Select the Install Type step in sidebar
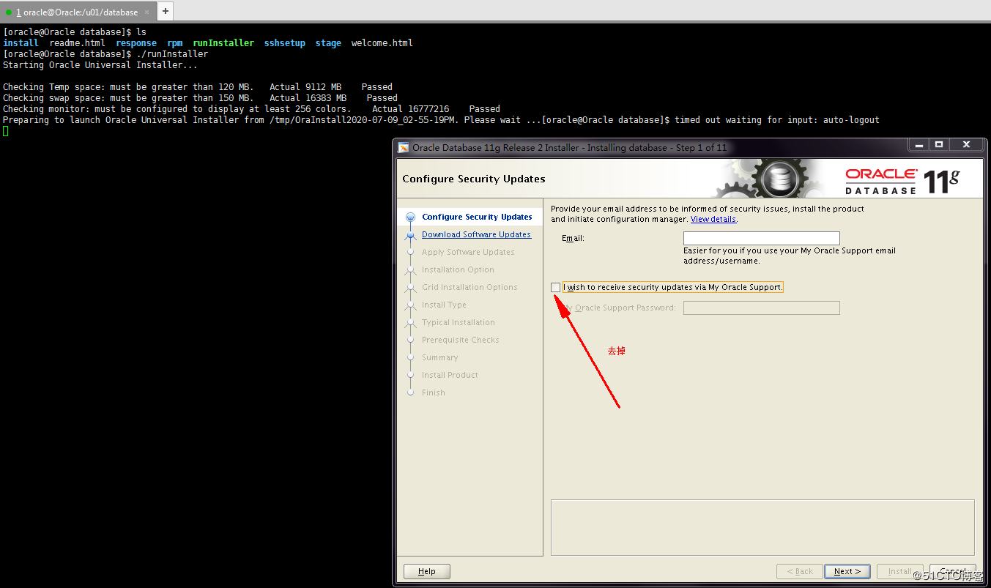This screenshot has width=991, height=588. click(x=444, y=305)
